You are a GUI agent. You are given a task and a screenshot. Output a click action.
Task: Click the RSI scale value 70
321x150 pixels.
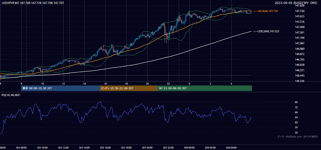[x=296, y=107]
